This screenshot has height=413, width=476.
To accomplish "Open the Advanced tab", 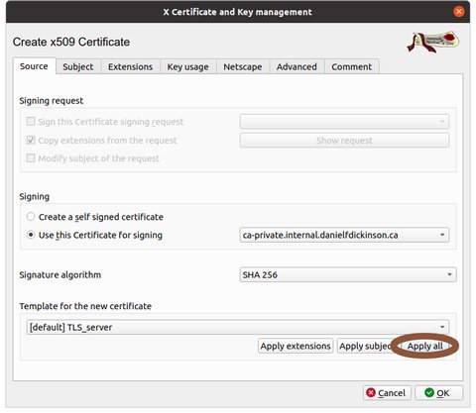I will tap(297, 66).
